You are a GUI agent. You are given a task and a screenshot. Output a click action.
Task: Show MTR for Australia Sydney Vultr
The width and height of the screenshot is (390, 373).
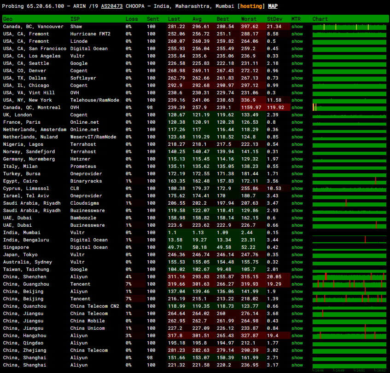[297, 262]
